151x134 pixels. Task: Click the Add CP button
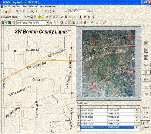[x=146, y=123]
